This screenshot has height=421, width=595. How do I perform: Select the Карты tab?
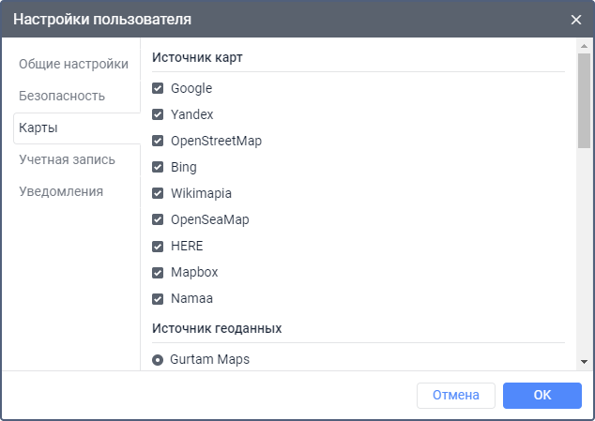click(x=38, y=128)
